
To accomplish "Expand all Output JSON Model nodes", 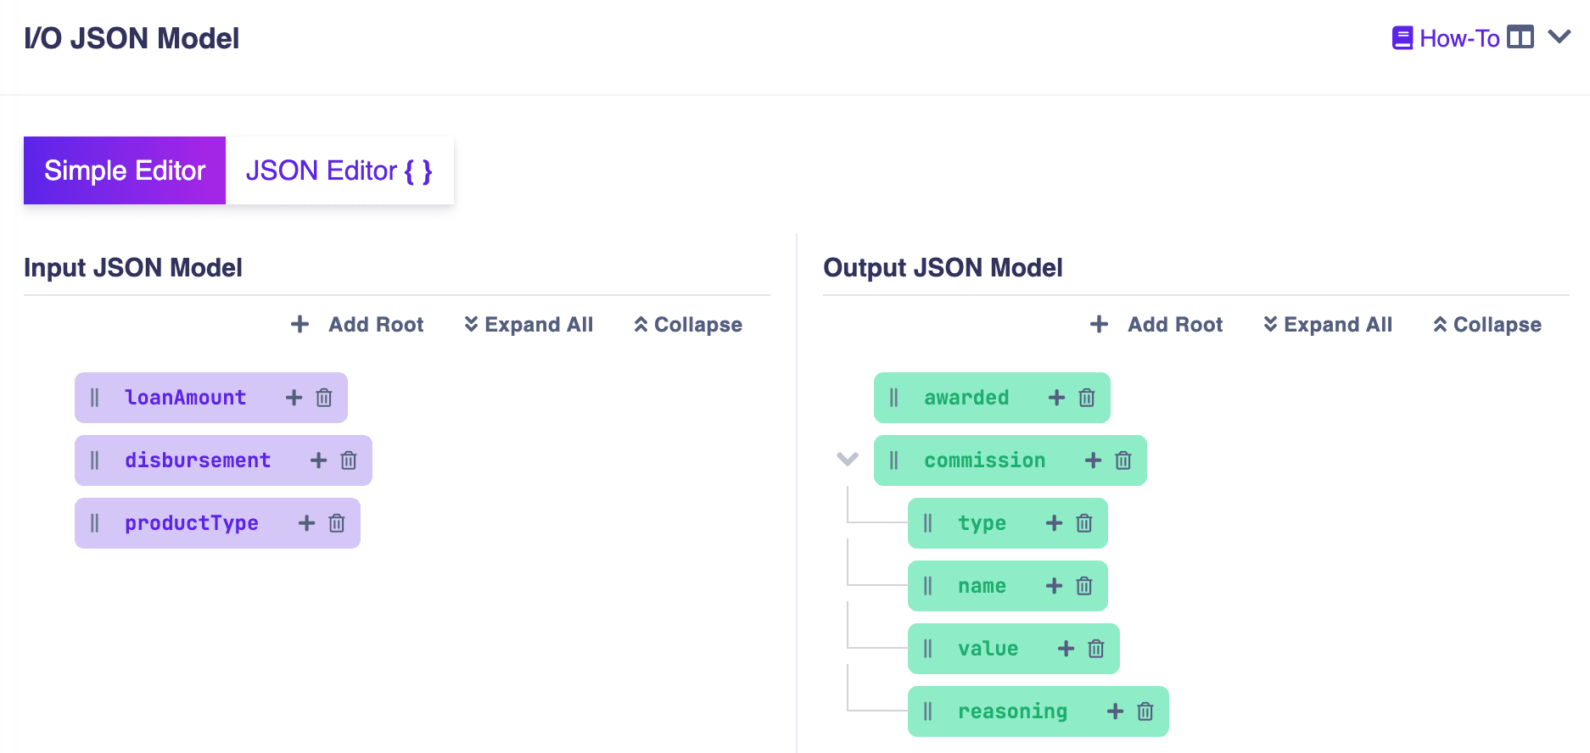I will tap(1328, 325).
